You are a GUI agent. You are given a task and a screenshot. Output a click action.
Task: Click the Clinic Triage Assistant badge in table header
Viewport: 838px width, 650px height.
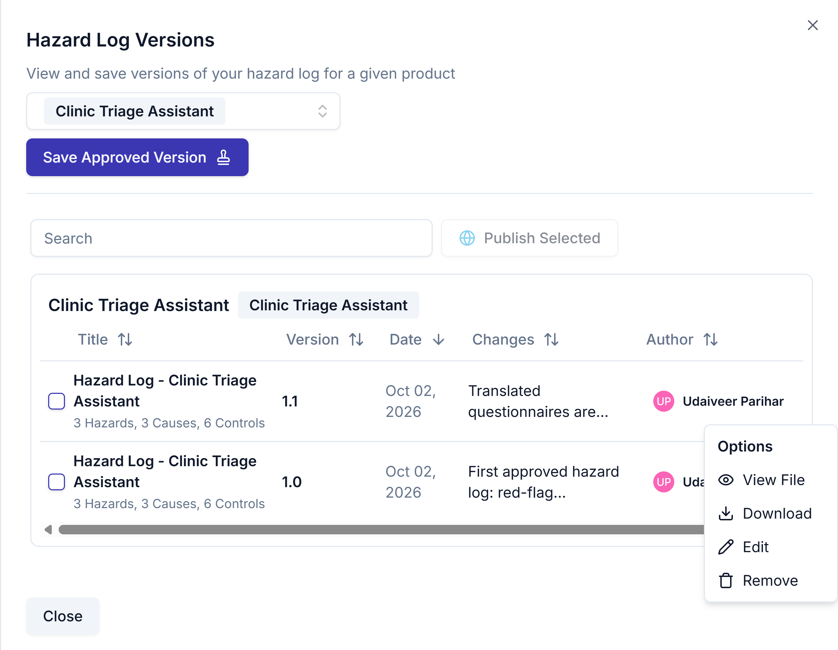point(328,305)
